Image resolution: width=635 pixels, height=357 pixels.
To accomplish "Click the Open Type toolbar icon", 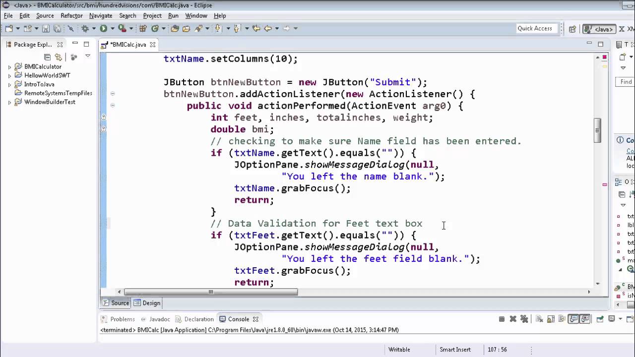I will (x=175, y=28).
